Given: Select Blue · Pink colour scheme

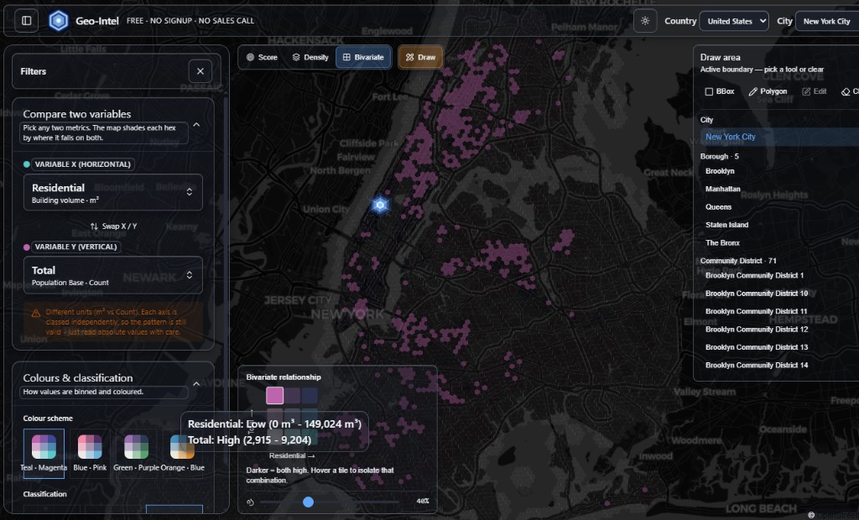Looking at the screenshot, I should 90,453.
